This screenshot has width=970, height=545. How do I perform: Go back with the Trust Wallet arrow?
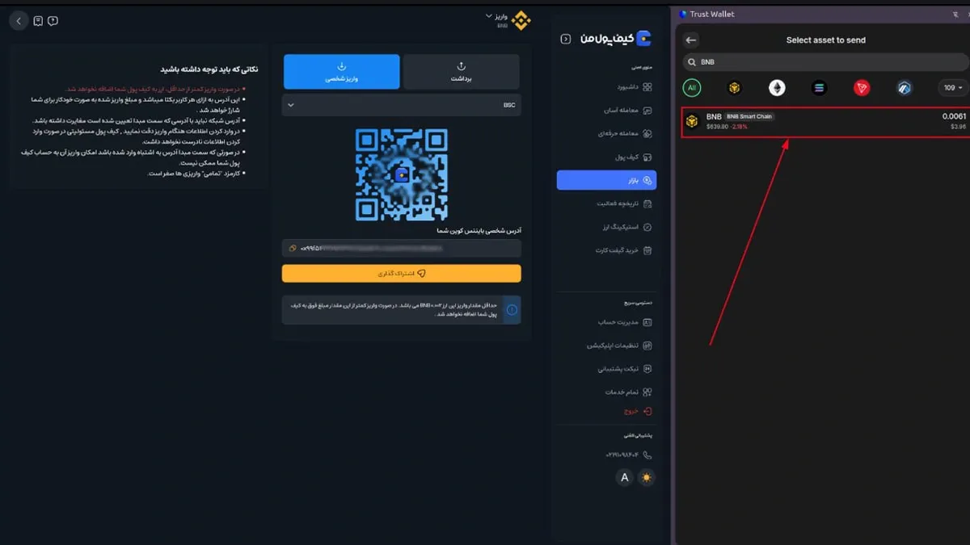[x=691, y=40]
